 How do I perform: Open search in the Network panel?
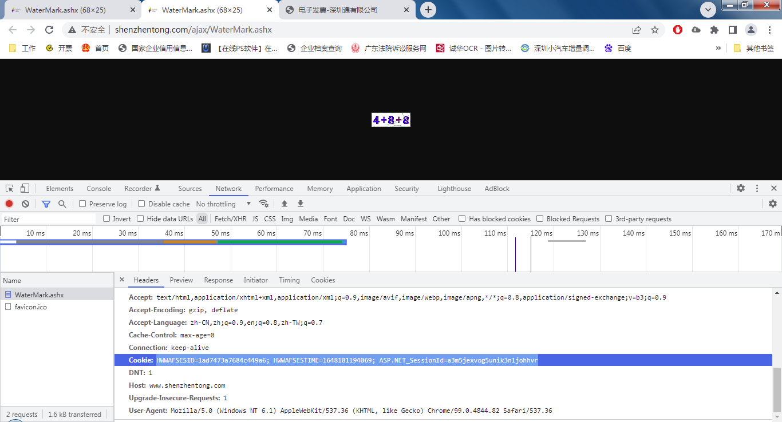coord(62,204)
